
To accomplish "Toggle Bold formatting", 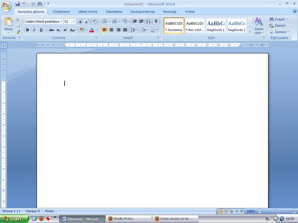I will tap(27, 30).
